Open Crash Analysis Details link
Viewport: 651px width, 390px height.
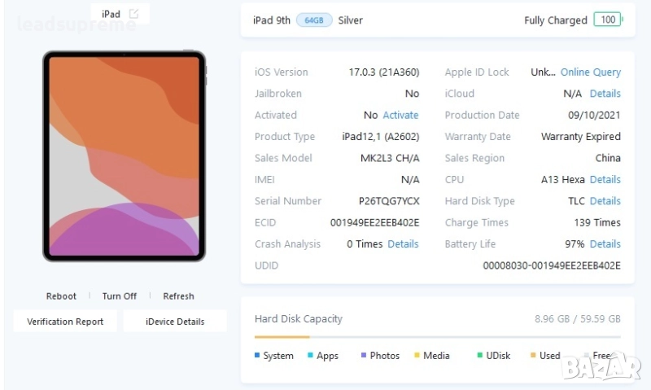click(403, 243)
